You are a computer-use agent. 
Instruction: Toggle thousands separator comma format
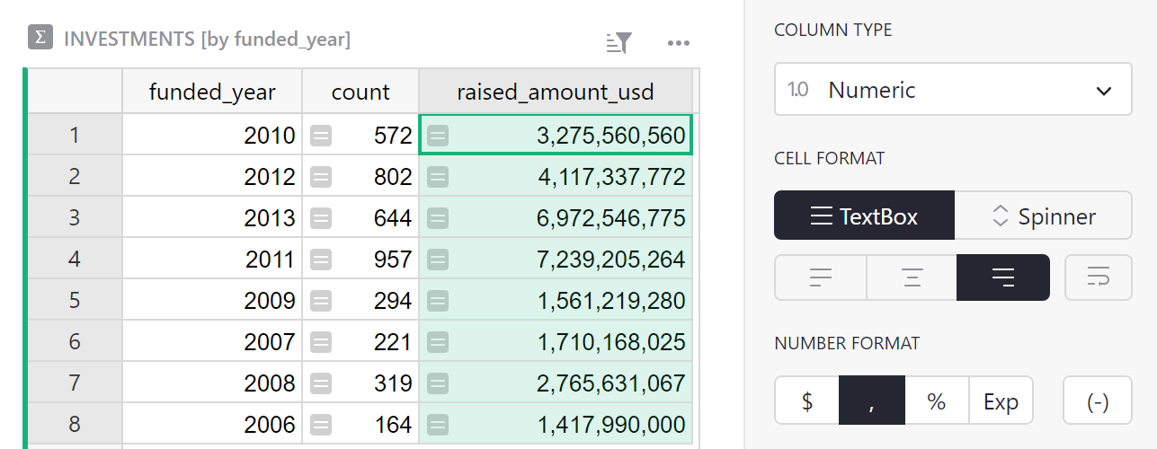pyautogui.click(x=871, y=401)
